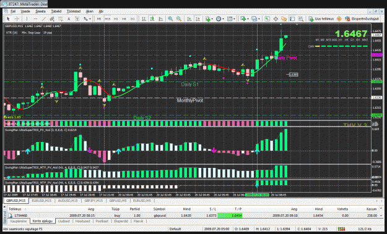This screenshot has height=234, width=387.
Task: Switch chart to M5 timeframe
Action: 99,19
